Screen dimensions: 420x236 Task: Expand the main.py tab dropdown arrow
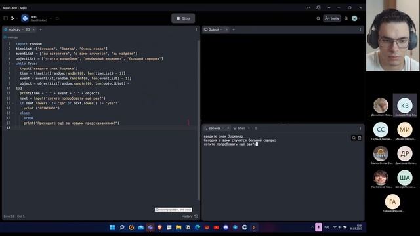(23, 29)
